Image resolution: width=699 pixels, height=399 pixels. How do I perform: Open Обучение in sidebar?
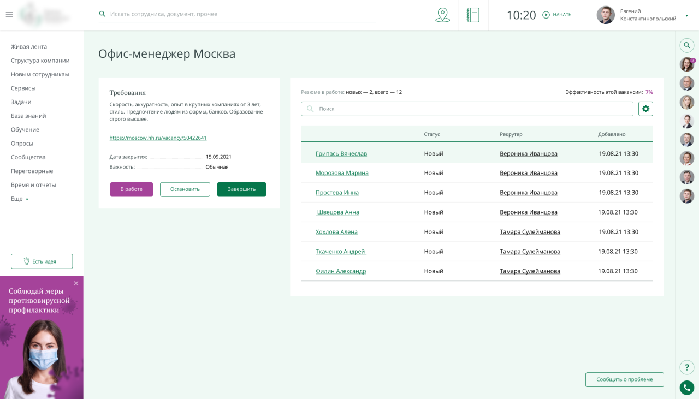click(25, 130)
